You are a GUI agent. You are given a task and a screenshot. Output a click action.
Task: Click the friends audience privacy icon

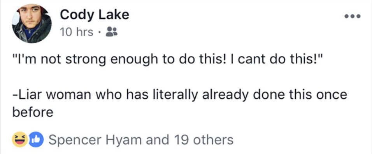112,32
